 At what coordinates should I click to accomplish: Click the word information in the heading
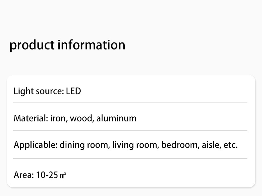click(x=92, y=45)
